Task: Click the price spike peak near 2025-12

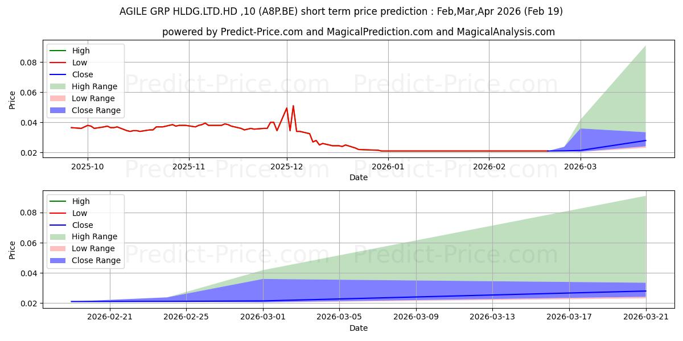Action: point(293,106)
